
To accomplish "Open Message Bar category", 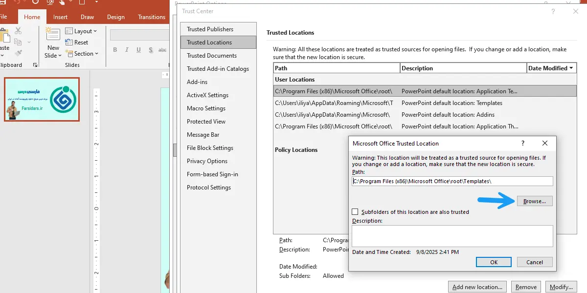I will 218,135.
